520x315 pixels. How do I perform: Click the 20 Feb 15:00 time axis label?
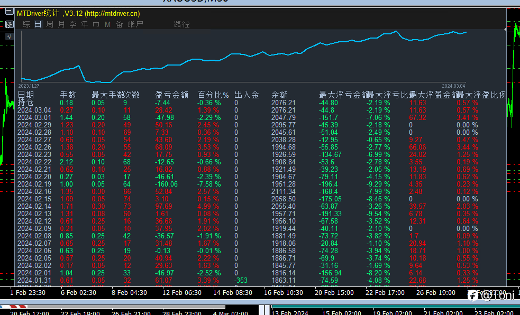(x=334, y=293)
